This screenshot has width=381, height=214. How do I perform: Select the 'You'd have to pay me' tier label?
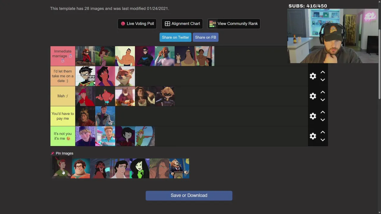click(63, 116)
